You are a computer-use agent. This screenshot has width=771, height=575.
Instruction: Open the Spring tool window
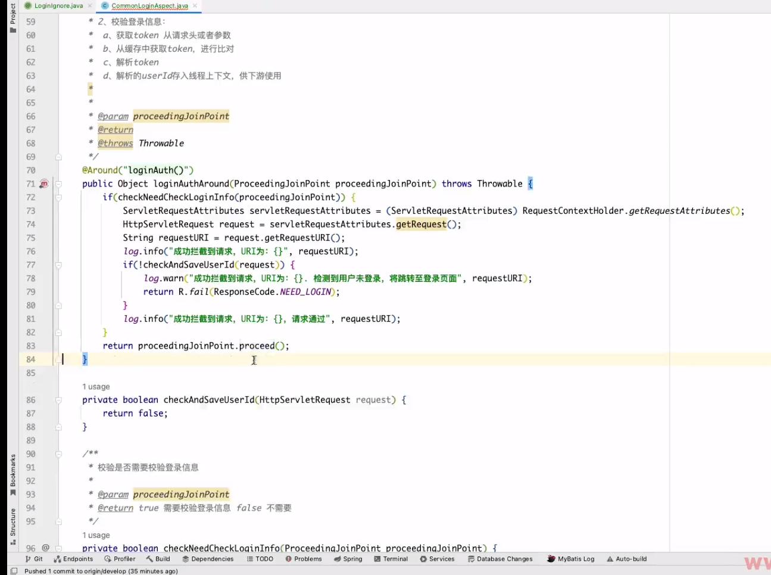point(348,559)
